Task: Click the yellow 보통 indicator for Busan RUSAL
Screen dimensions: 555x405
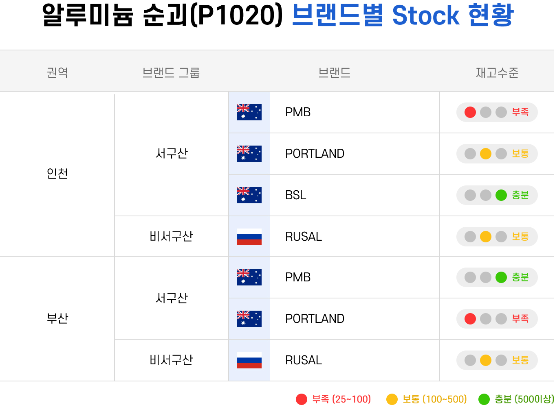Action: 486,360
